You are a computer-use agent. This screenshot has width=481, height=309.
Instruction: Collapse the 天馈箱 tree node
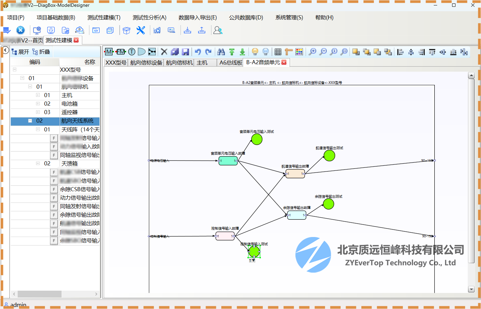tap(38, 163)
